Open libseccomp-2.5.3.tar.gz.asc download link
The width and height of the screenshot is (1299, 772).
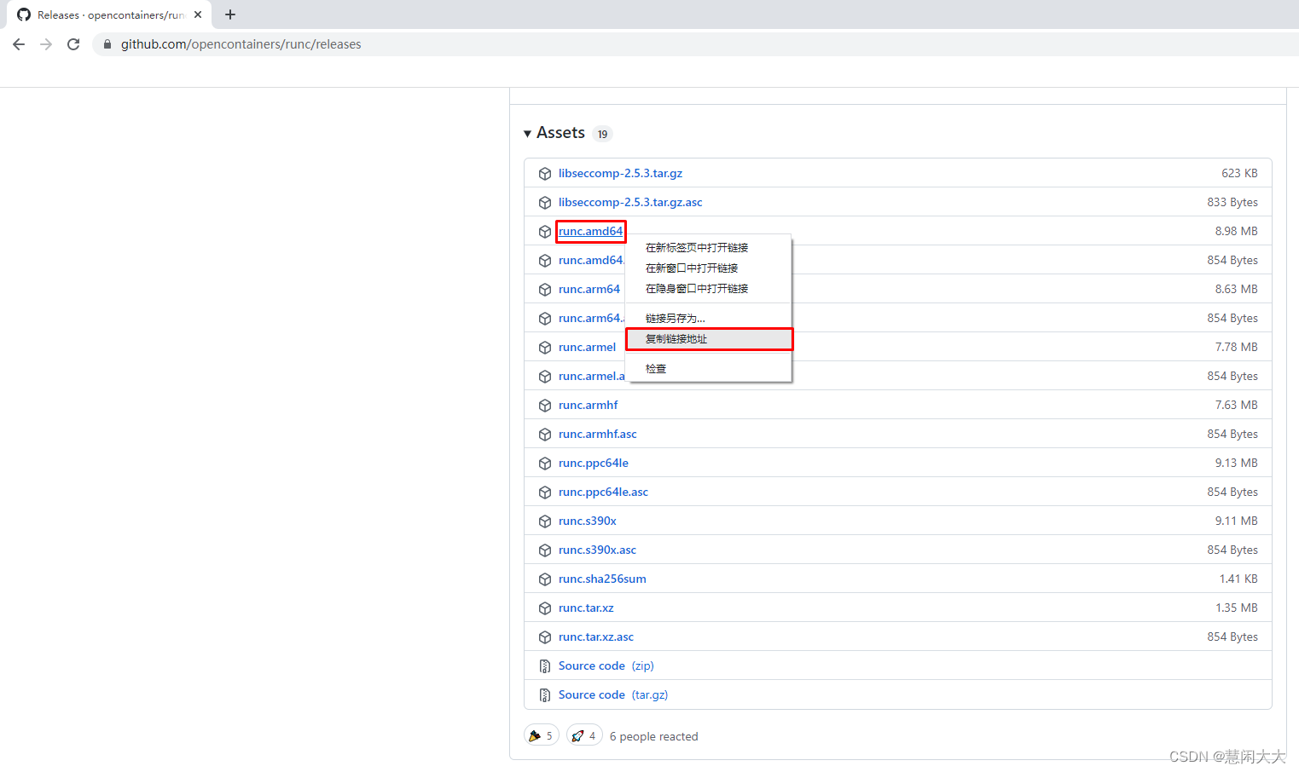[630, 202]
